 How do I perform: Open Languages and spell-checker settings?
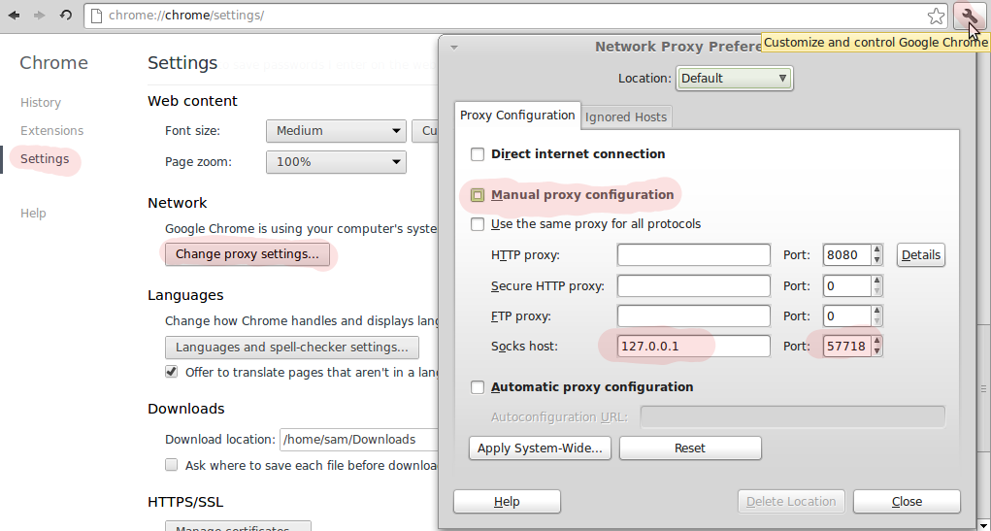(x=291, y=348)
